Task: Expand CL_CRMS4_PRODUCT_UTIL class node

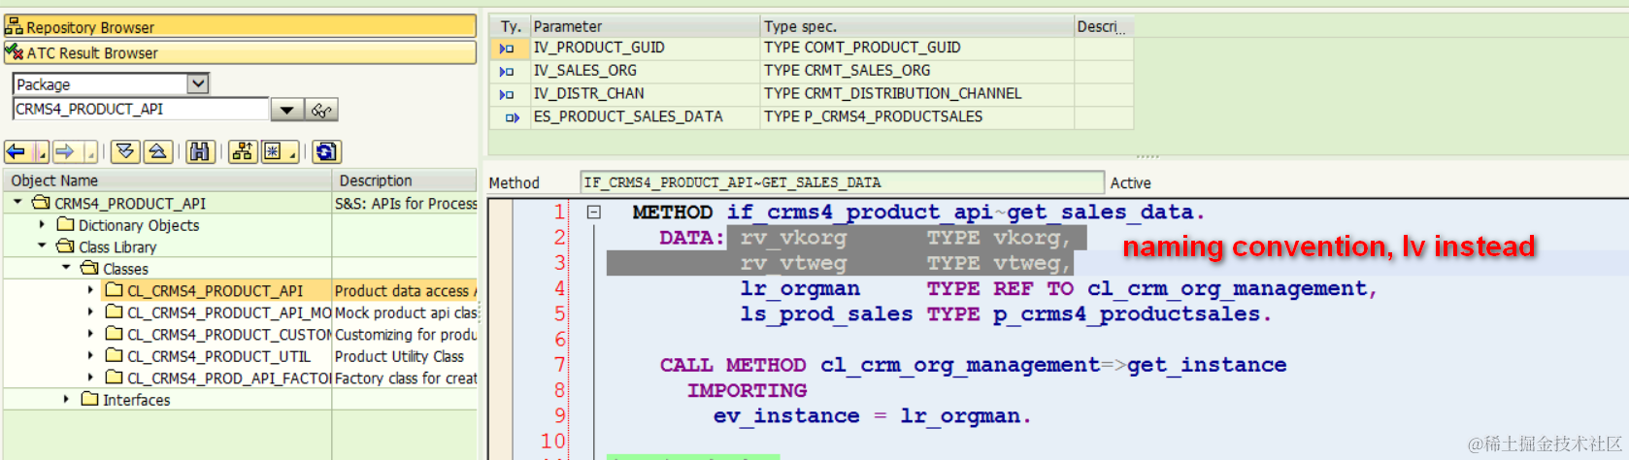Action: pyautogui.click(x=90, y=356)
